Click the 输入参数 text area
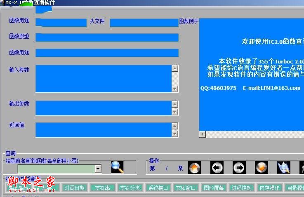 click(104, 79)
